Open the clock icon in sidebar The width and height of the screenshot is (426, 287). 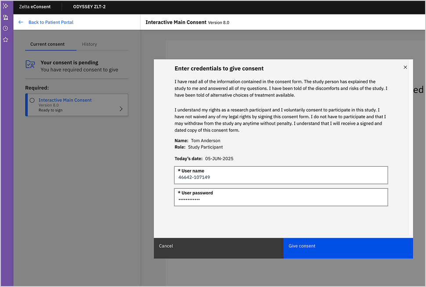click(x=6, y=29)
